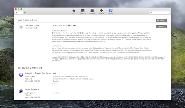The image size is (185, 108).
Task: Click the 'Legal Notices' heading text
Action: click(x=56, y=46)
